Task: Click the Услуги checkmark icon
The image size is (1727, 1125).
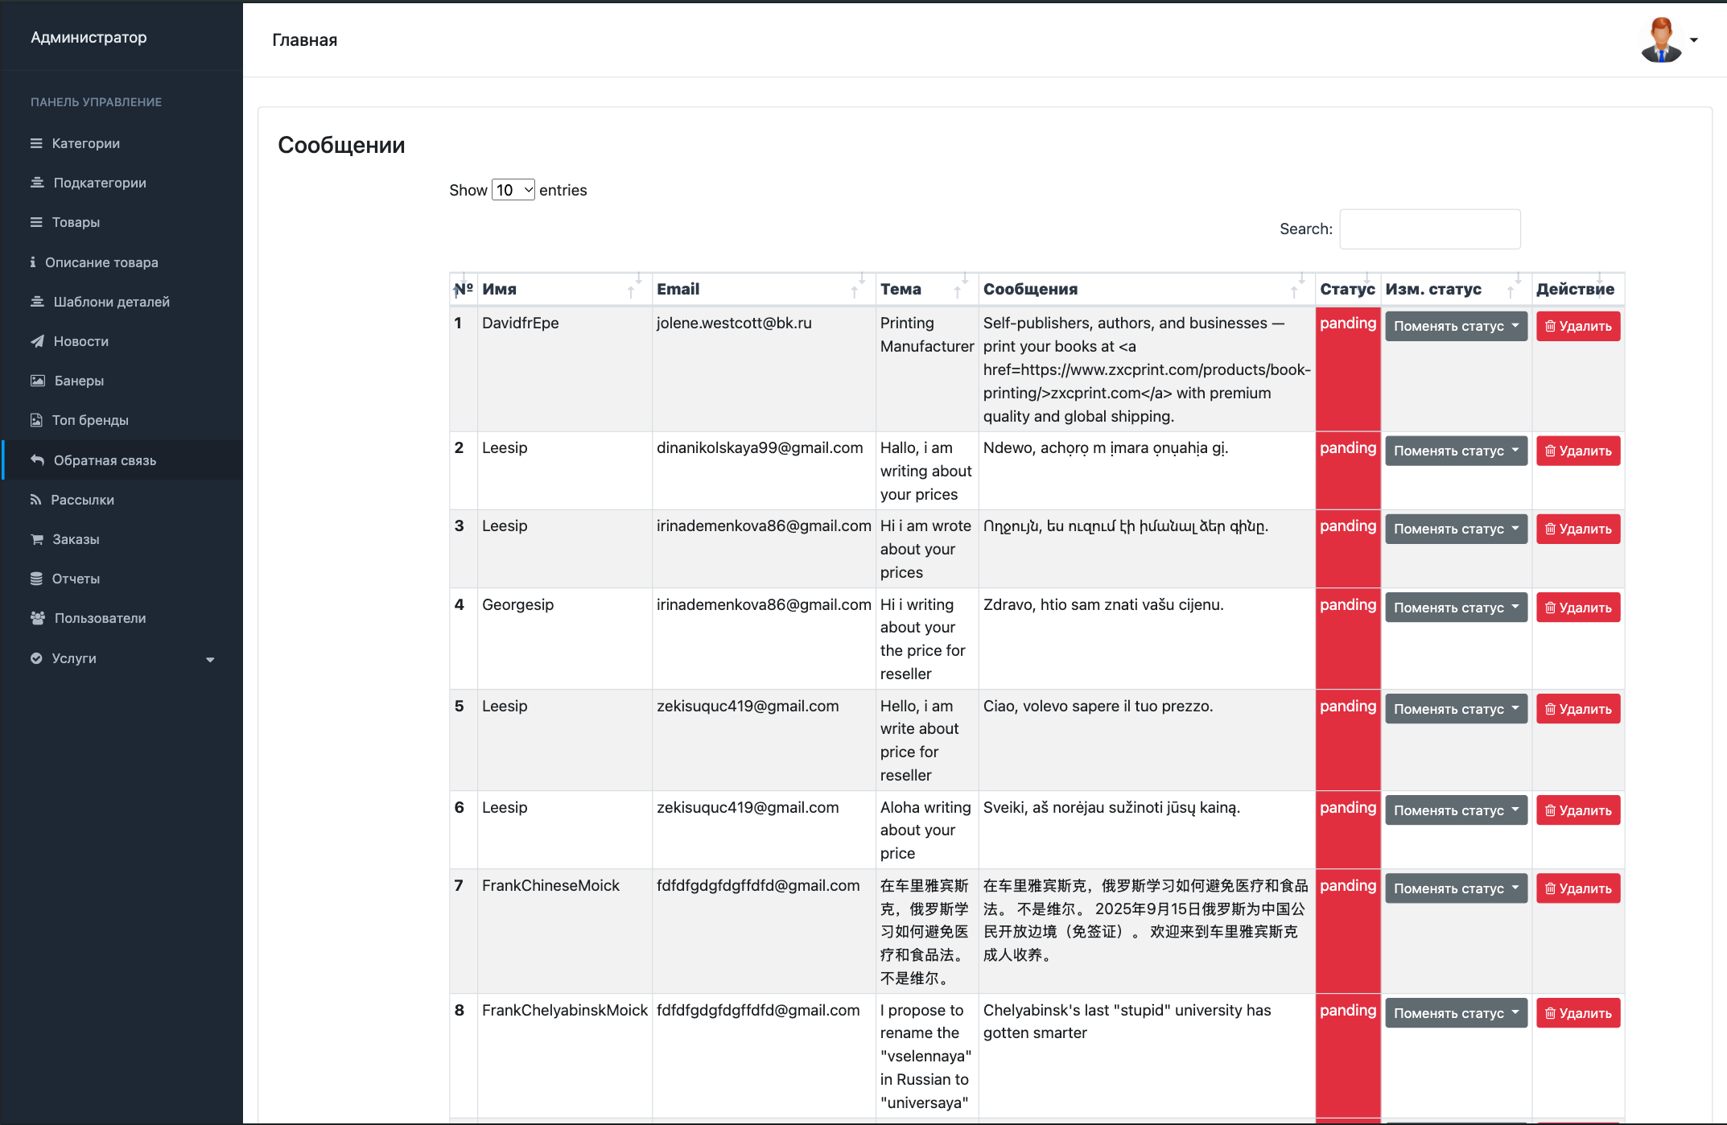Action: click(x=36, y=658)
